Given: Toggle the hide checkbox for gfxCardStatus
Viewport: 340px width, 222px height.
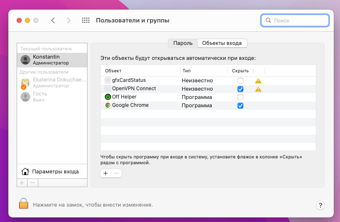Looking at the screenshot, I should coord(240,81).
